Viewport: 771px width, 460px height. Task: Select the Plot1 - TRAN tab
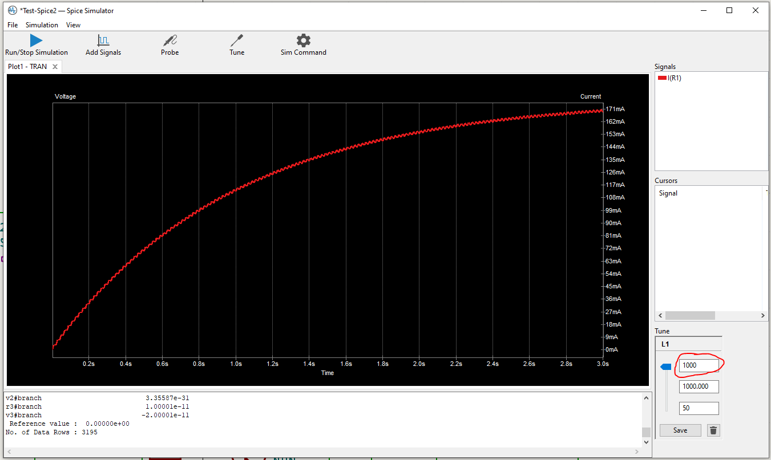tap(27, 67)
